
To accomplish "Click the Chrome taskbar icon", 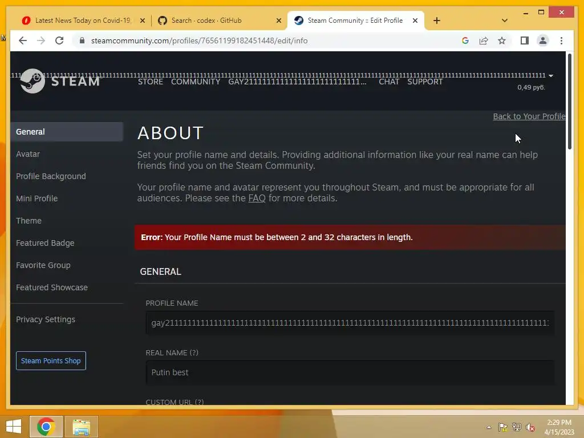I will tap(46, 427).
